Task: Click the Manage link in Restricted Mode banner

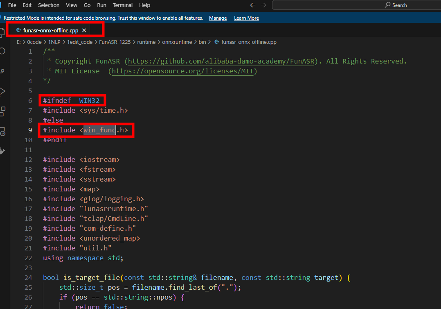Action: pos(218,18)
